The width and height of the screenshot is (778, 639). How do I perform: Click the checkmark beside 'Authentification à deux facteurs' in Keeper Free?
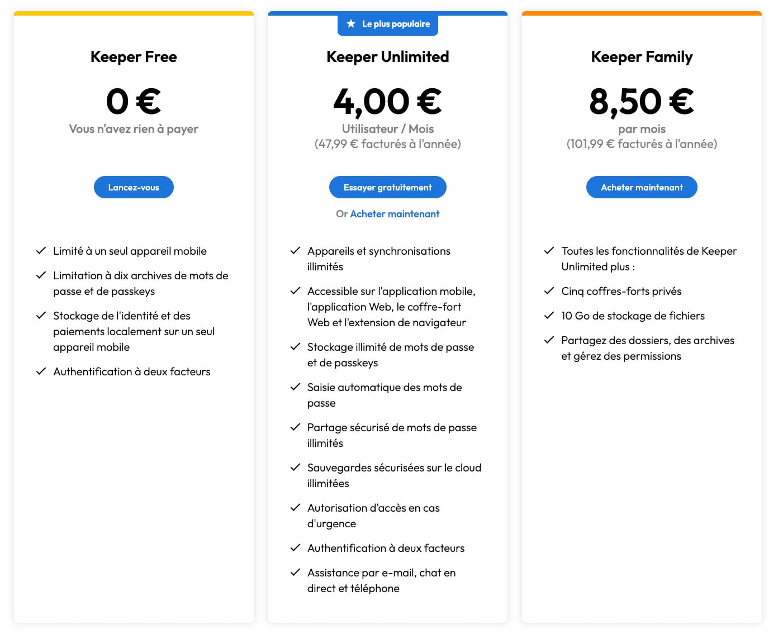(x=41, y=371)
